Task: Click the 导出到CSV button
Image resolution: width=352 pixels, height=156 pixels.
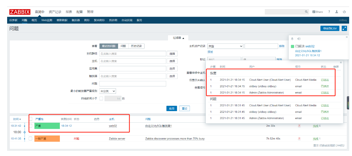Action: tap(330, 28)
